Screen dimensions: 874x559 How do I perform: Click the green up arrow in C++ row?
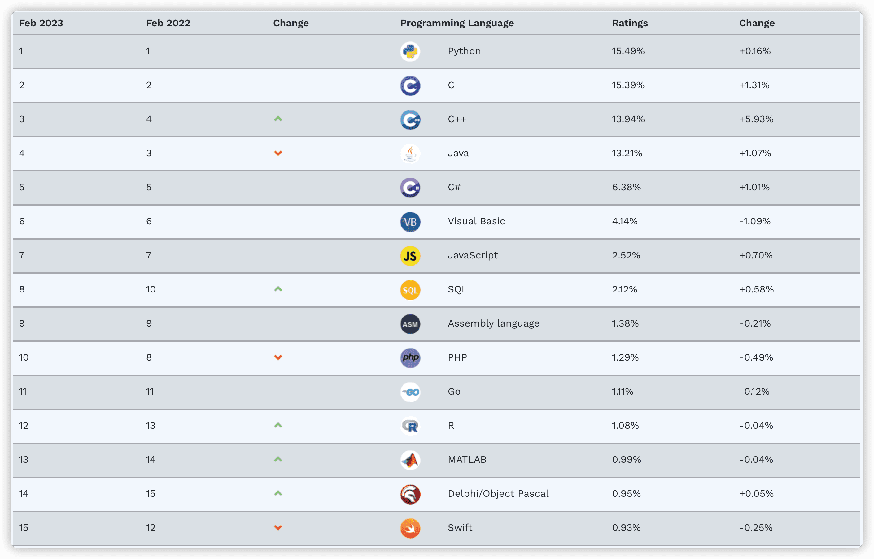click(278, 119)
